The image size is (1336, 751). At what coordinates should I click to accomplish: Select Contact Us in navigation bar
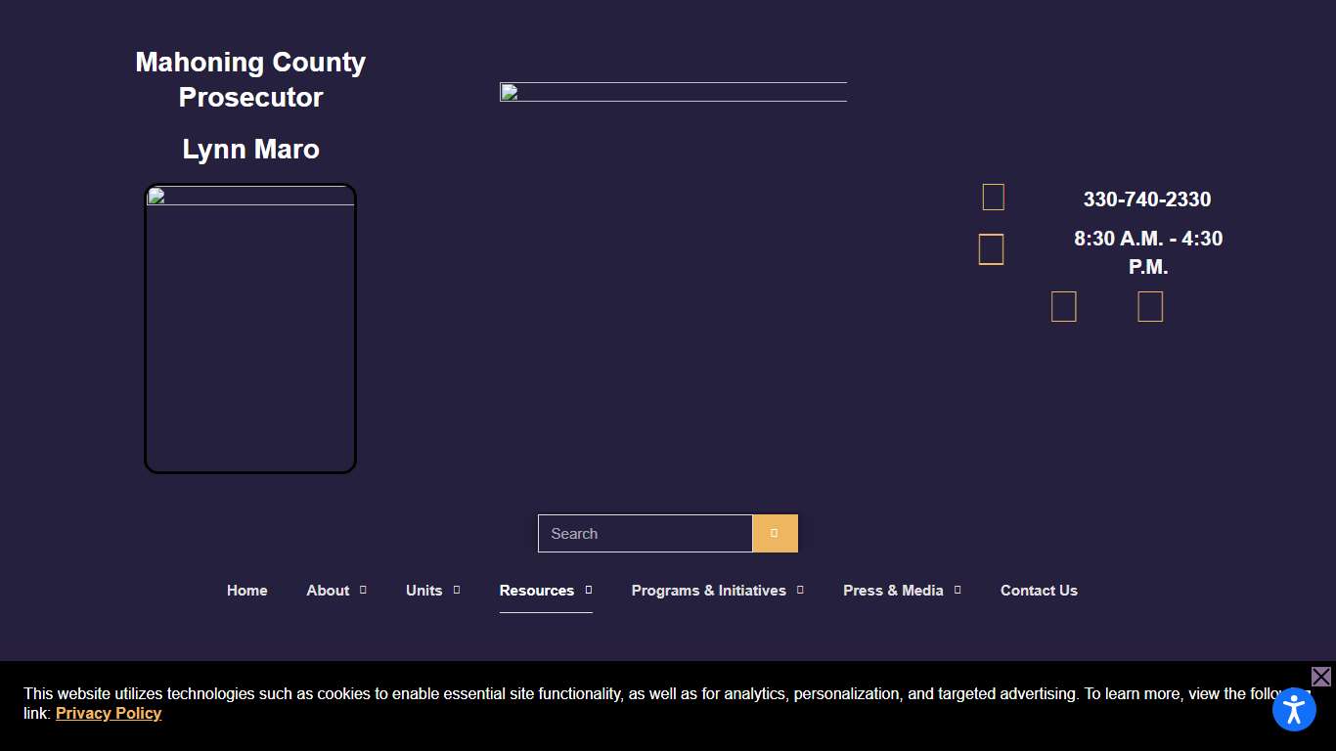click(1039, 591)
